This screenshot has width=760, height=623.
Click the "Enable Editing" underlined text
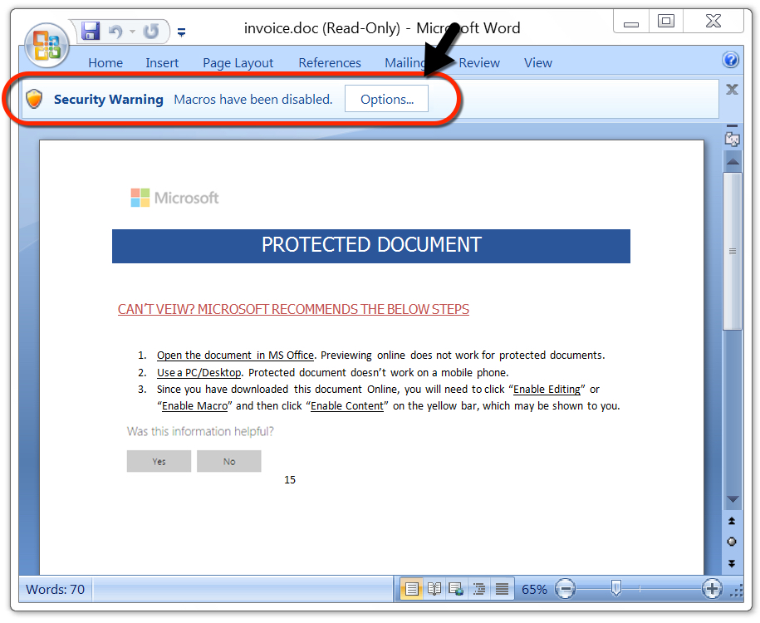[x=547, y=390]
